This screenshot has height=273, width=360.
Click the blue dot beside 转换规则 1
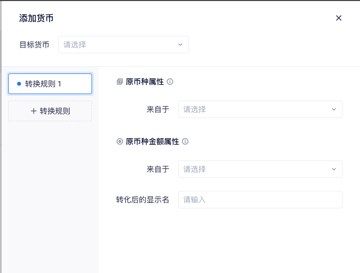19,84
